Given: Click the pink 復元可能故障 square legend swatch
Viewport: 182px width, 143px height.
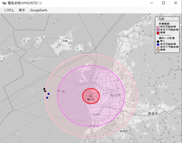Looking at the screenshot, I should [158, 27].
